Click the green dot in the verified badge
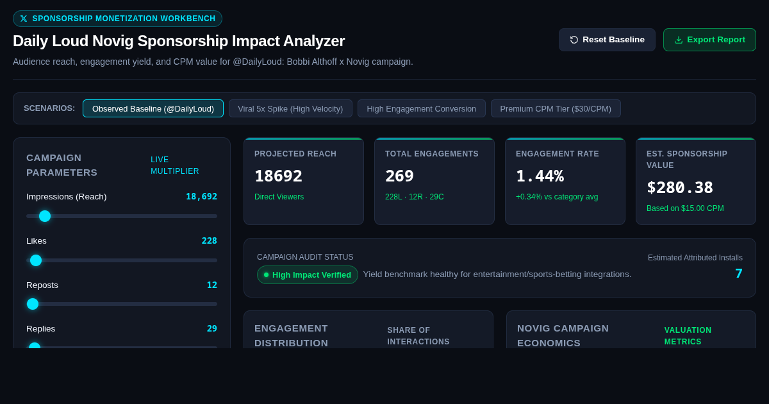 coord(267,274)
